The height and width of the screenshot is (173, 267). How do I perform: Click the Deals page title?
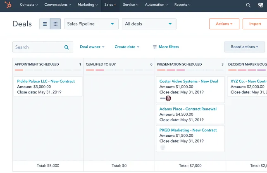point(22,24)
